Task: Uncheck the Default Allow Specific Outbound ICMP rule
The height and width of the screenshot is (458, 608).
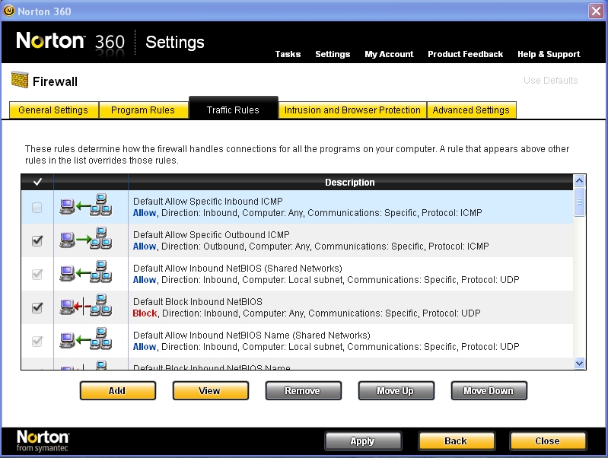Action: point(37,241)
